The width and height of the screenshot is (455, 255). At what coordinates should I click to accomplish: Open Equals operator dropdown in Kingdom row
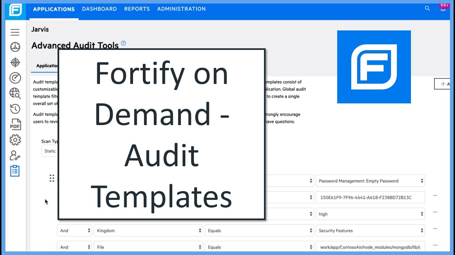tap(259, 231)
